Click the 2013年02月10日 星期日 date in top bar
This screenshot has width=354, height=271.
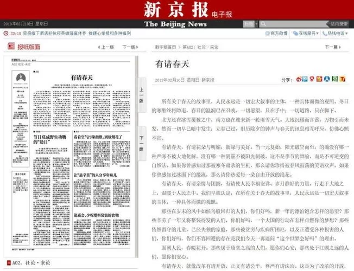[26, 24]
